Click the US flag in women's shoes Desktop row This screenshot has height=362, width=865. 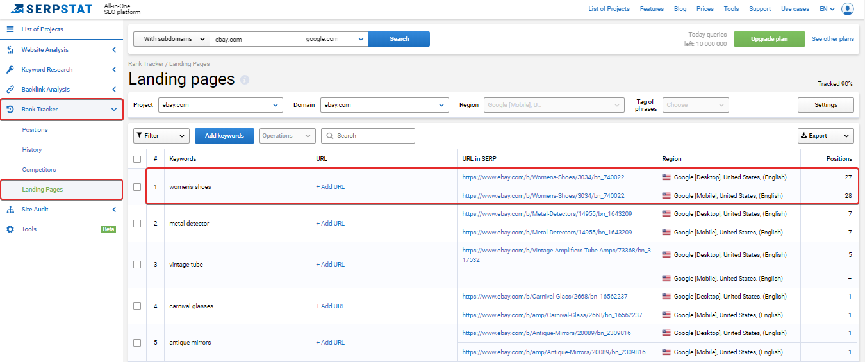(666, 177)
